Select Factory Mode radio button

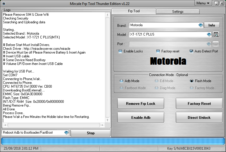tap(192, 88)
